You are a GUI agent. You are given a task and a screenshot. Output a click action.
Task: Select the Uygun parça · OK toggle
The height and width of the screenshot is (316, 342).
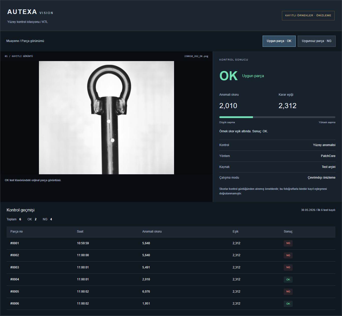click(x=279, y=41)
